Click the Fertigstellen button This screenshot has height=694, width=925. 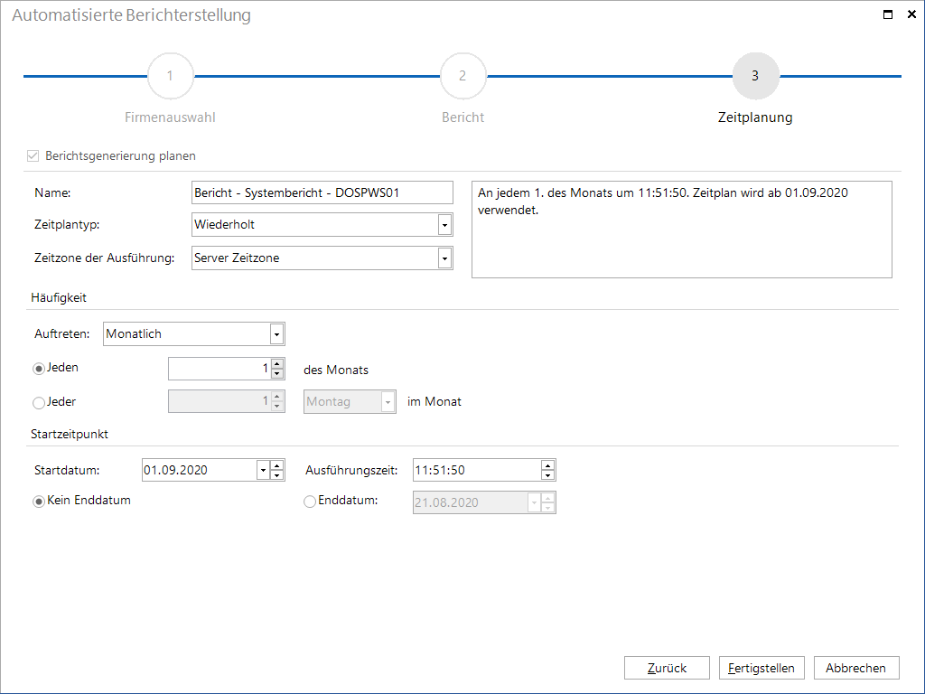click(761, 668)
